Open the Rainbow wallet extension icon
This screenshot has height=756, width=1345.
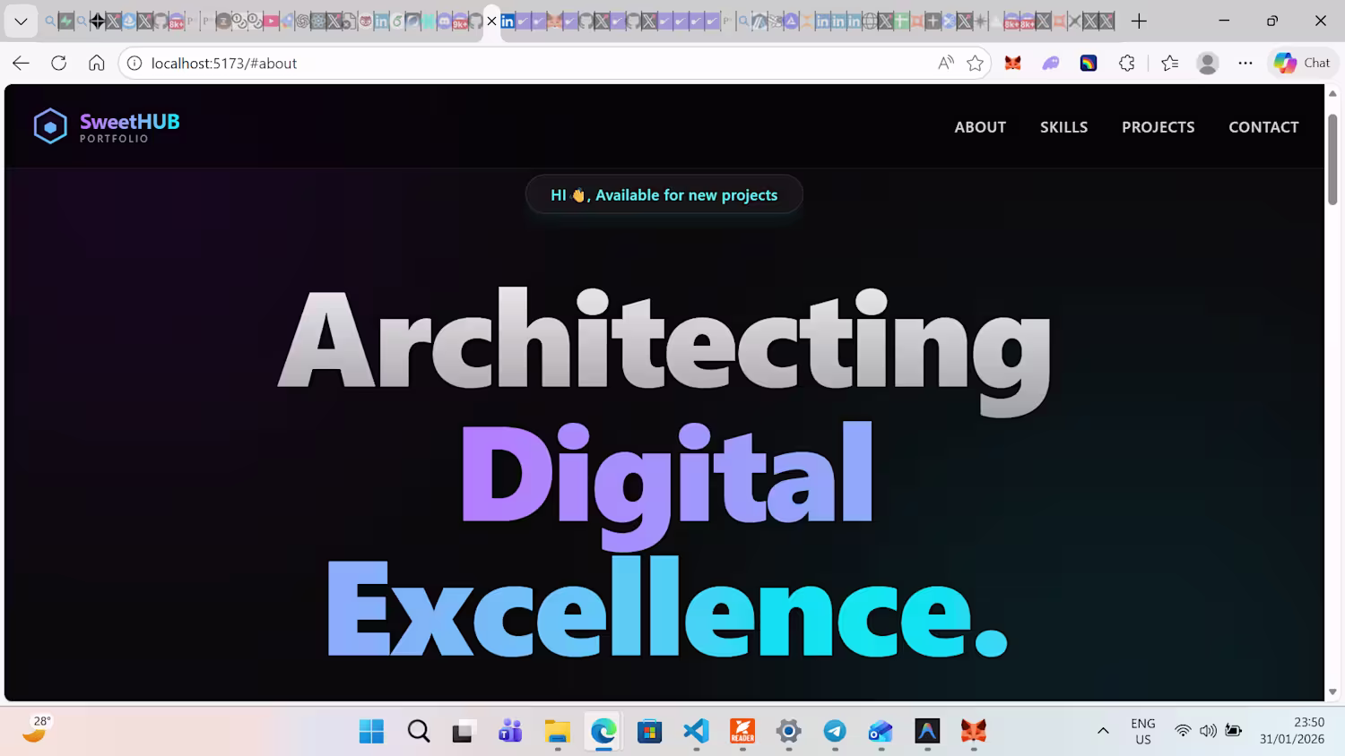coord(1089,63)
